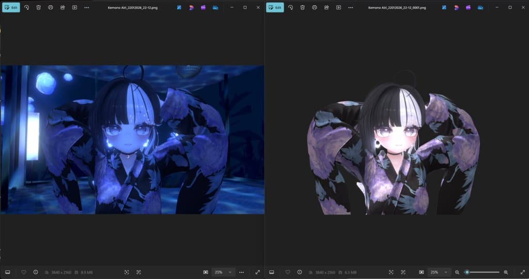Screen dimensions: 529x279
Task: Share the image from the right window
Action: click(326, 8)
